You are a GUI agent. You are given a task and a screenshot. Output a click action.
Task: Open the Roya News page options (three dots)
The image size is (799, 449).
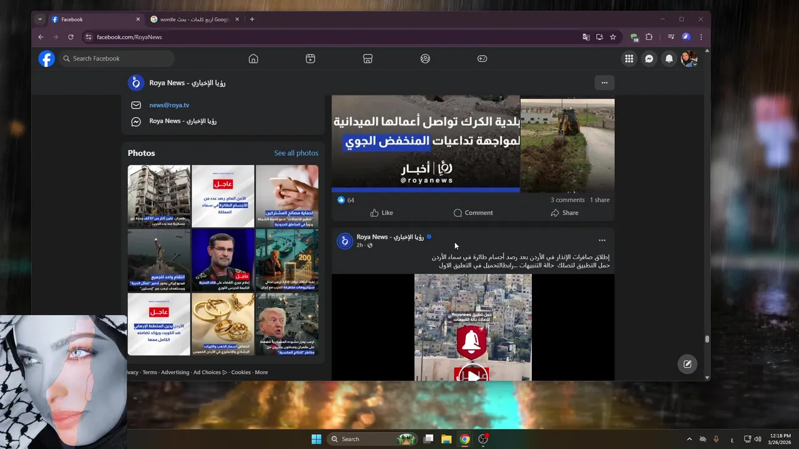(604, 82)
